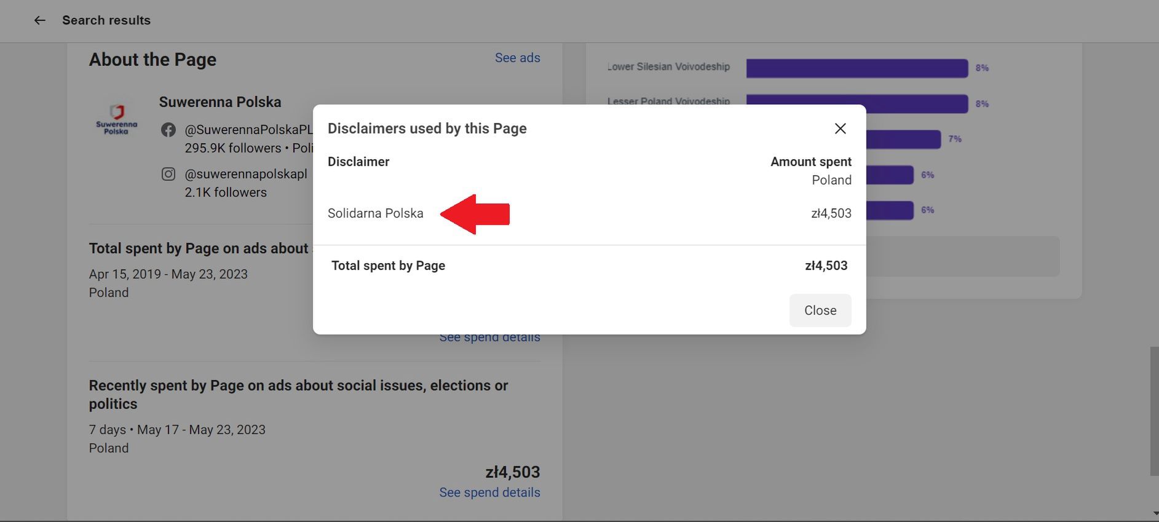Click the 7% region bar
Image resolution: width=1159 pixels, height=522 pixels.
click(x=904, y=139)
